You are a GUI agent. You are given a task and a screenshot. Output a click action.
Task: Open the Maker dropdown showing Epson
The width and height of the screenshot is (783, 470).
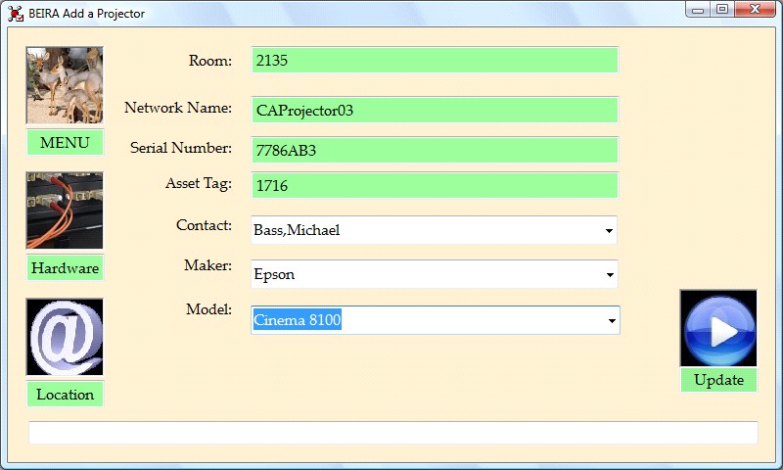(x=609, y=275)
